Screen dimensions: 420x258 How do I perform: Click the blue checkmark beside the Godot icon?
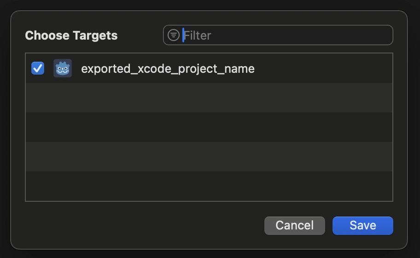tap(38, 69)
